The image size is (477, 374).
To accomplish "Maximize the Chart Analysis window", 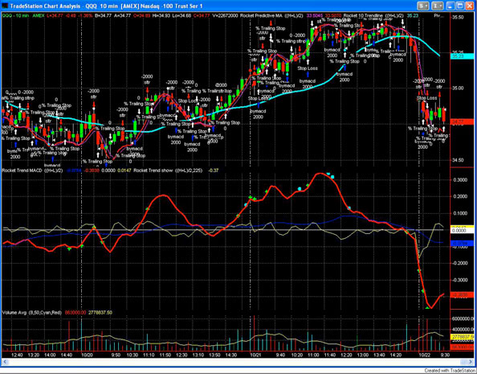I will (460, 6).
